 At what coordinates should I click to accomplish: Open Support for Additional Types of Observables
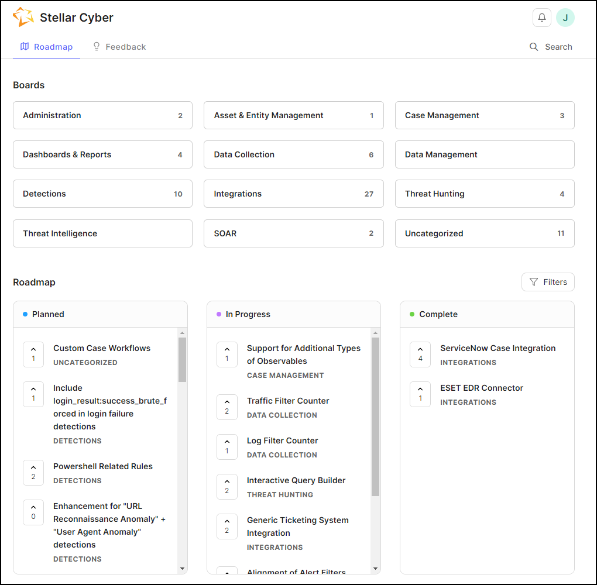pos(303,355)
